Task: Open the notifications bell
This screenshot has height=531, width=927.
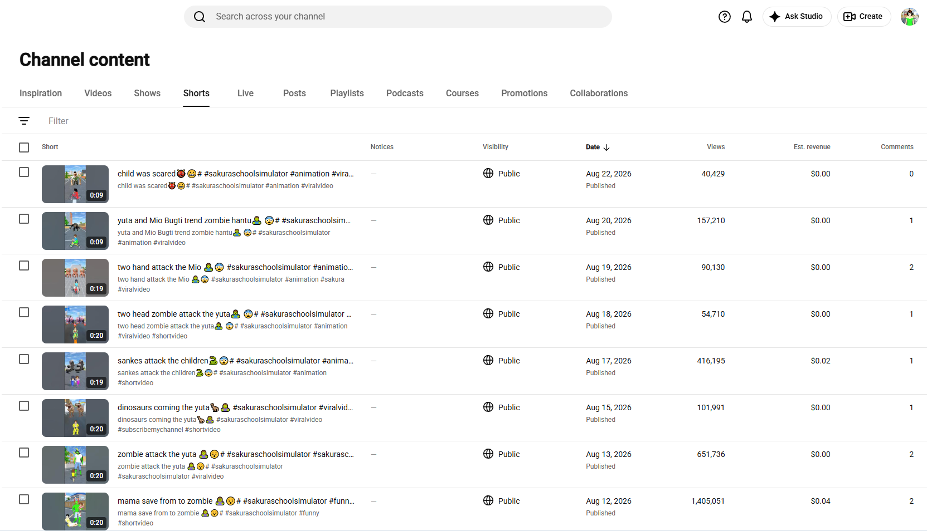Action: coord(747,17)
